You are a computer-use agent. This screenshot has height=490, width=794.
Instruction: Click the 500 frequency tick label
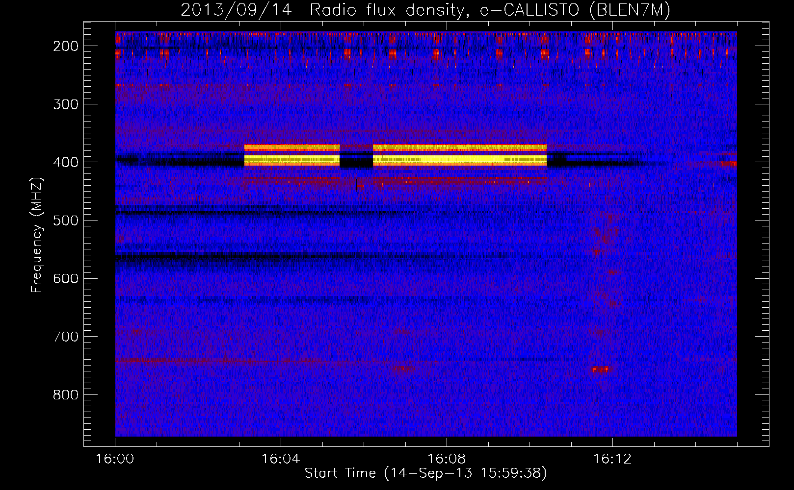65,220
